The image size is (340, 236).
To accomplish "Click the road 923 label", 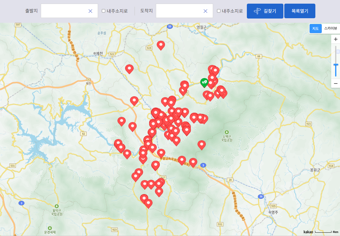I will [114, 230].
